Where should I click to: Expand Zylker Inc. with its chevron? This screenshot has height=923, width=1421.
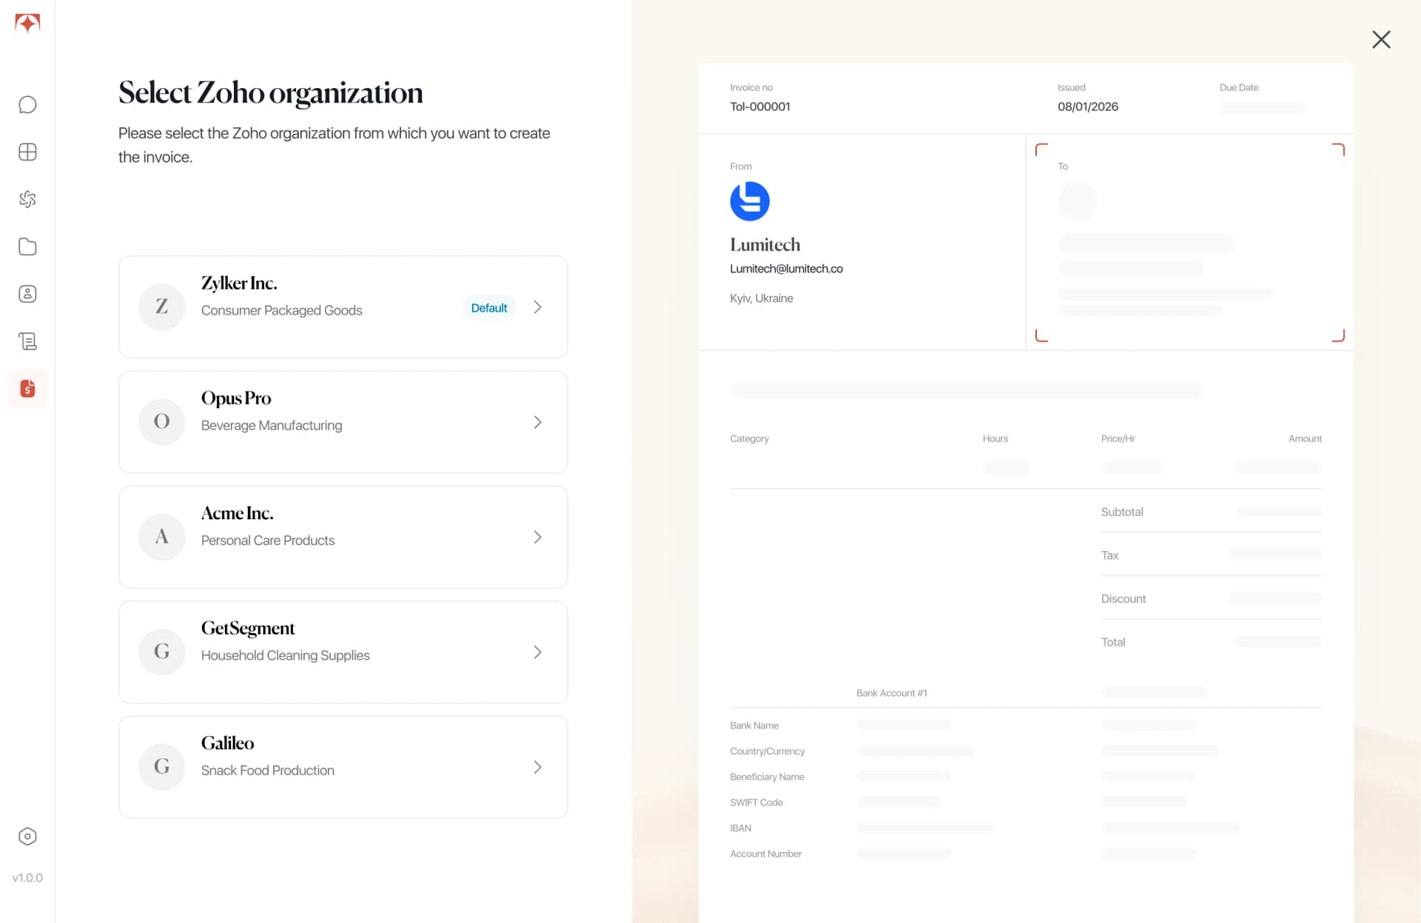[538, 307]
